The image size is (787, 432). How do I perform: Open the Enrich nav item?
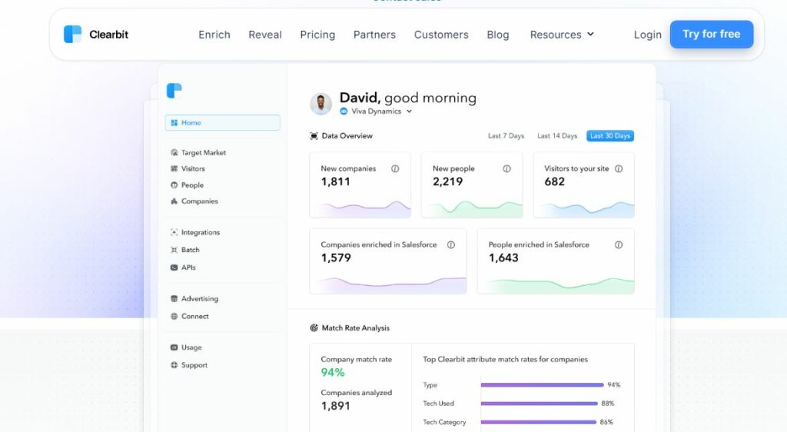pos(214,35)
